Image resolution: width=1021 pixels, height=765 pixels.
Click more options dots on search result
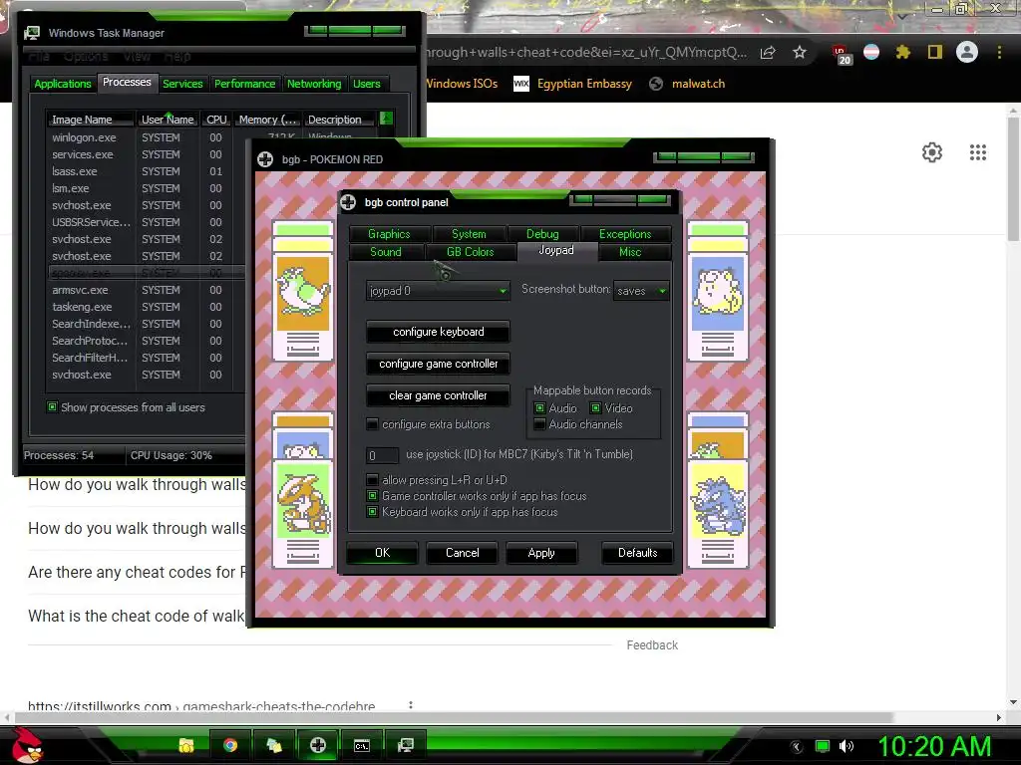point(410,705)
